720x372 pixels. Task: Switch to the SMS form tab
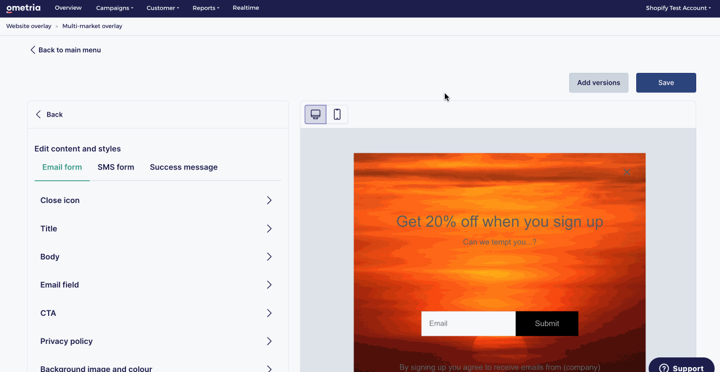[x=116, y=167]
